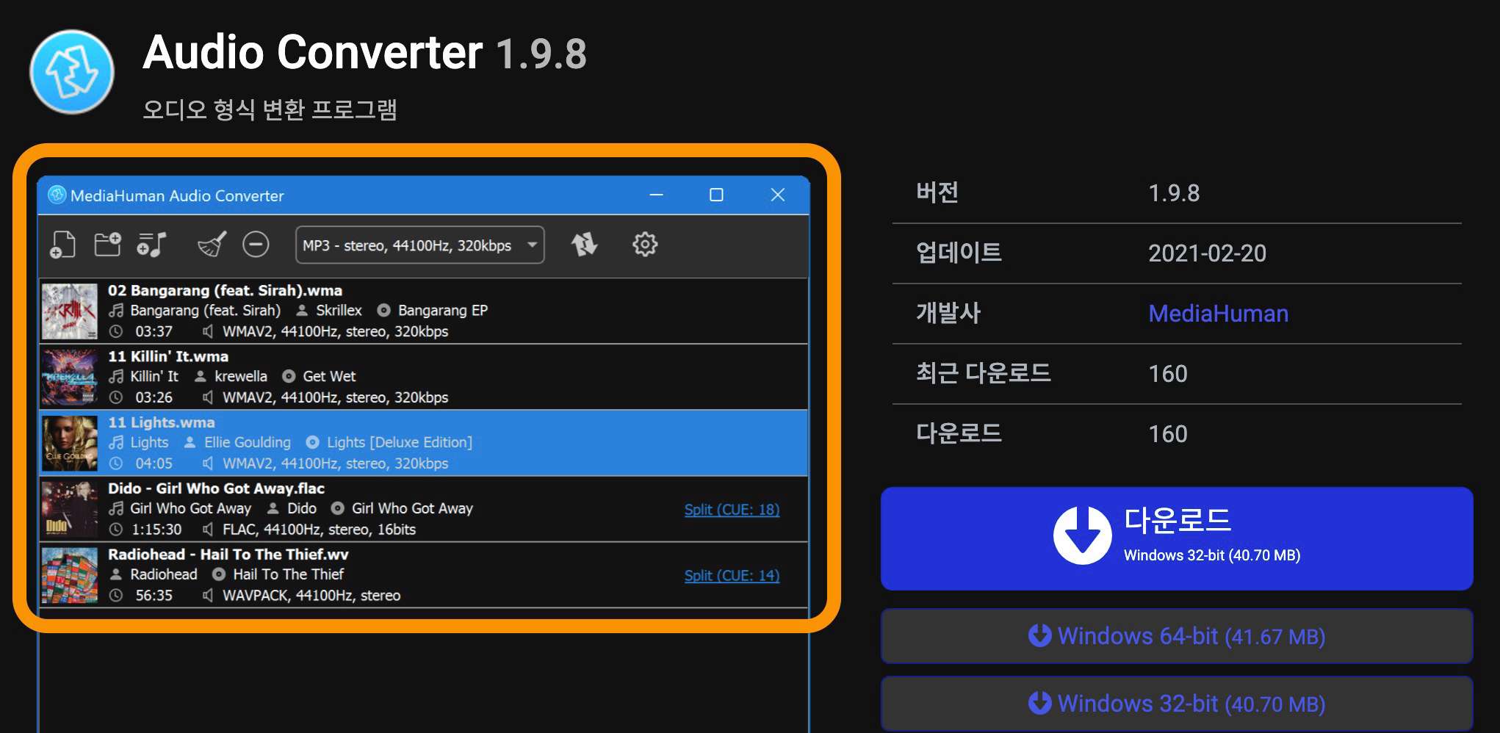Select 'Dido - Girl Who Got Away.flac' title
Screen dimensions: 1500x733
216,488
